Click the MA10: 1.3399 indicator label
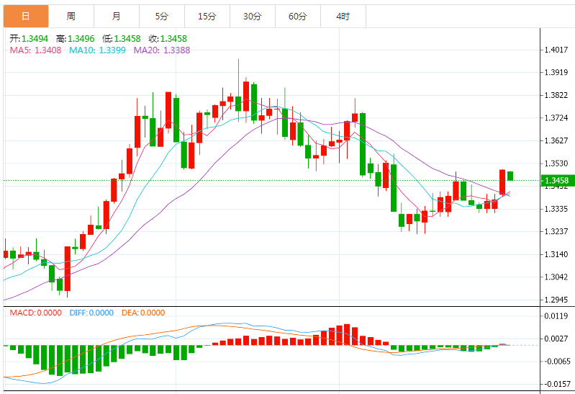This screenshot has width=575, height=394. 98,50
